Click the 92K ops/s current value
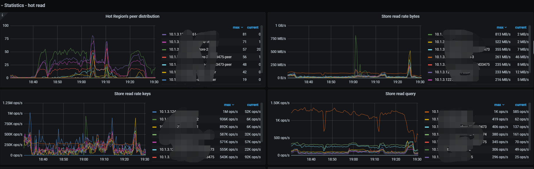 [253, 157]
